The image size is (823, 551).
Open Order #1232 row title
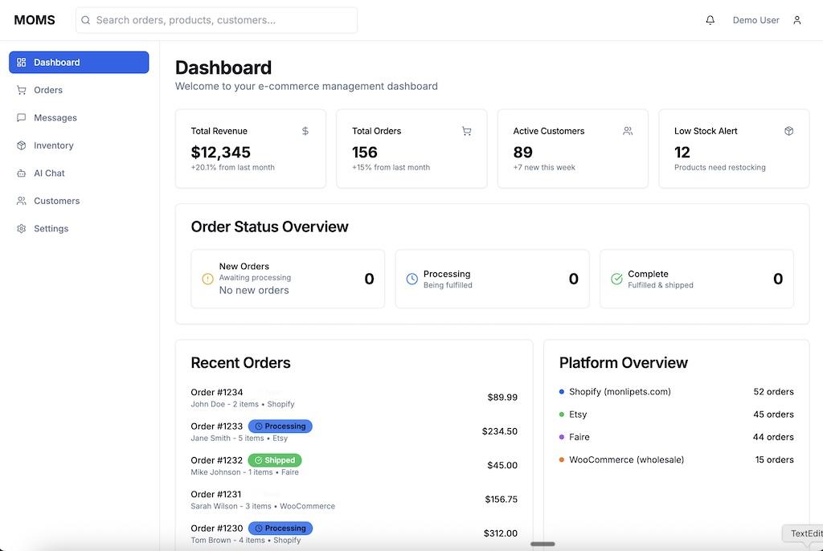point(217,460)
